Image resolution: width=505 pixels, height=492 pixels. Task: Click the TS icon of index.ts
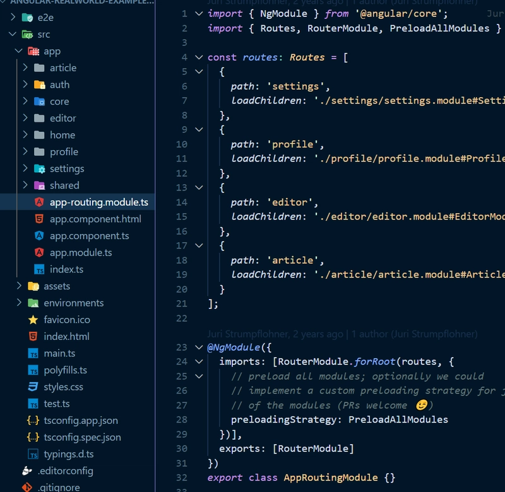(39, 269)
